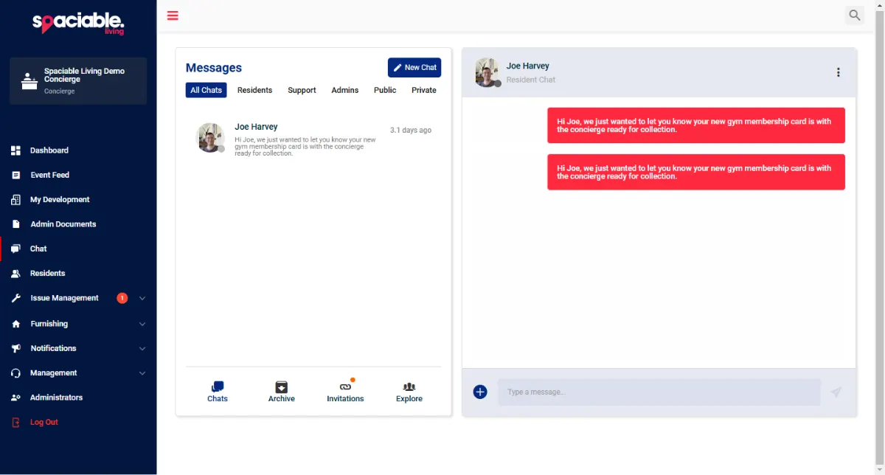Click the Management headset icon
The height and width of the screenshot is (475, 885).
tap(15, 373)
